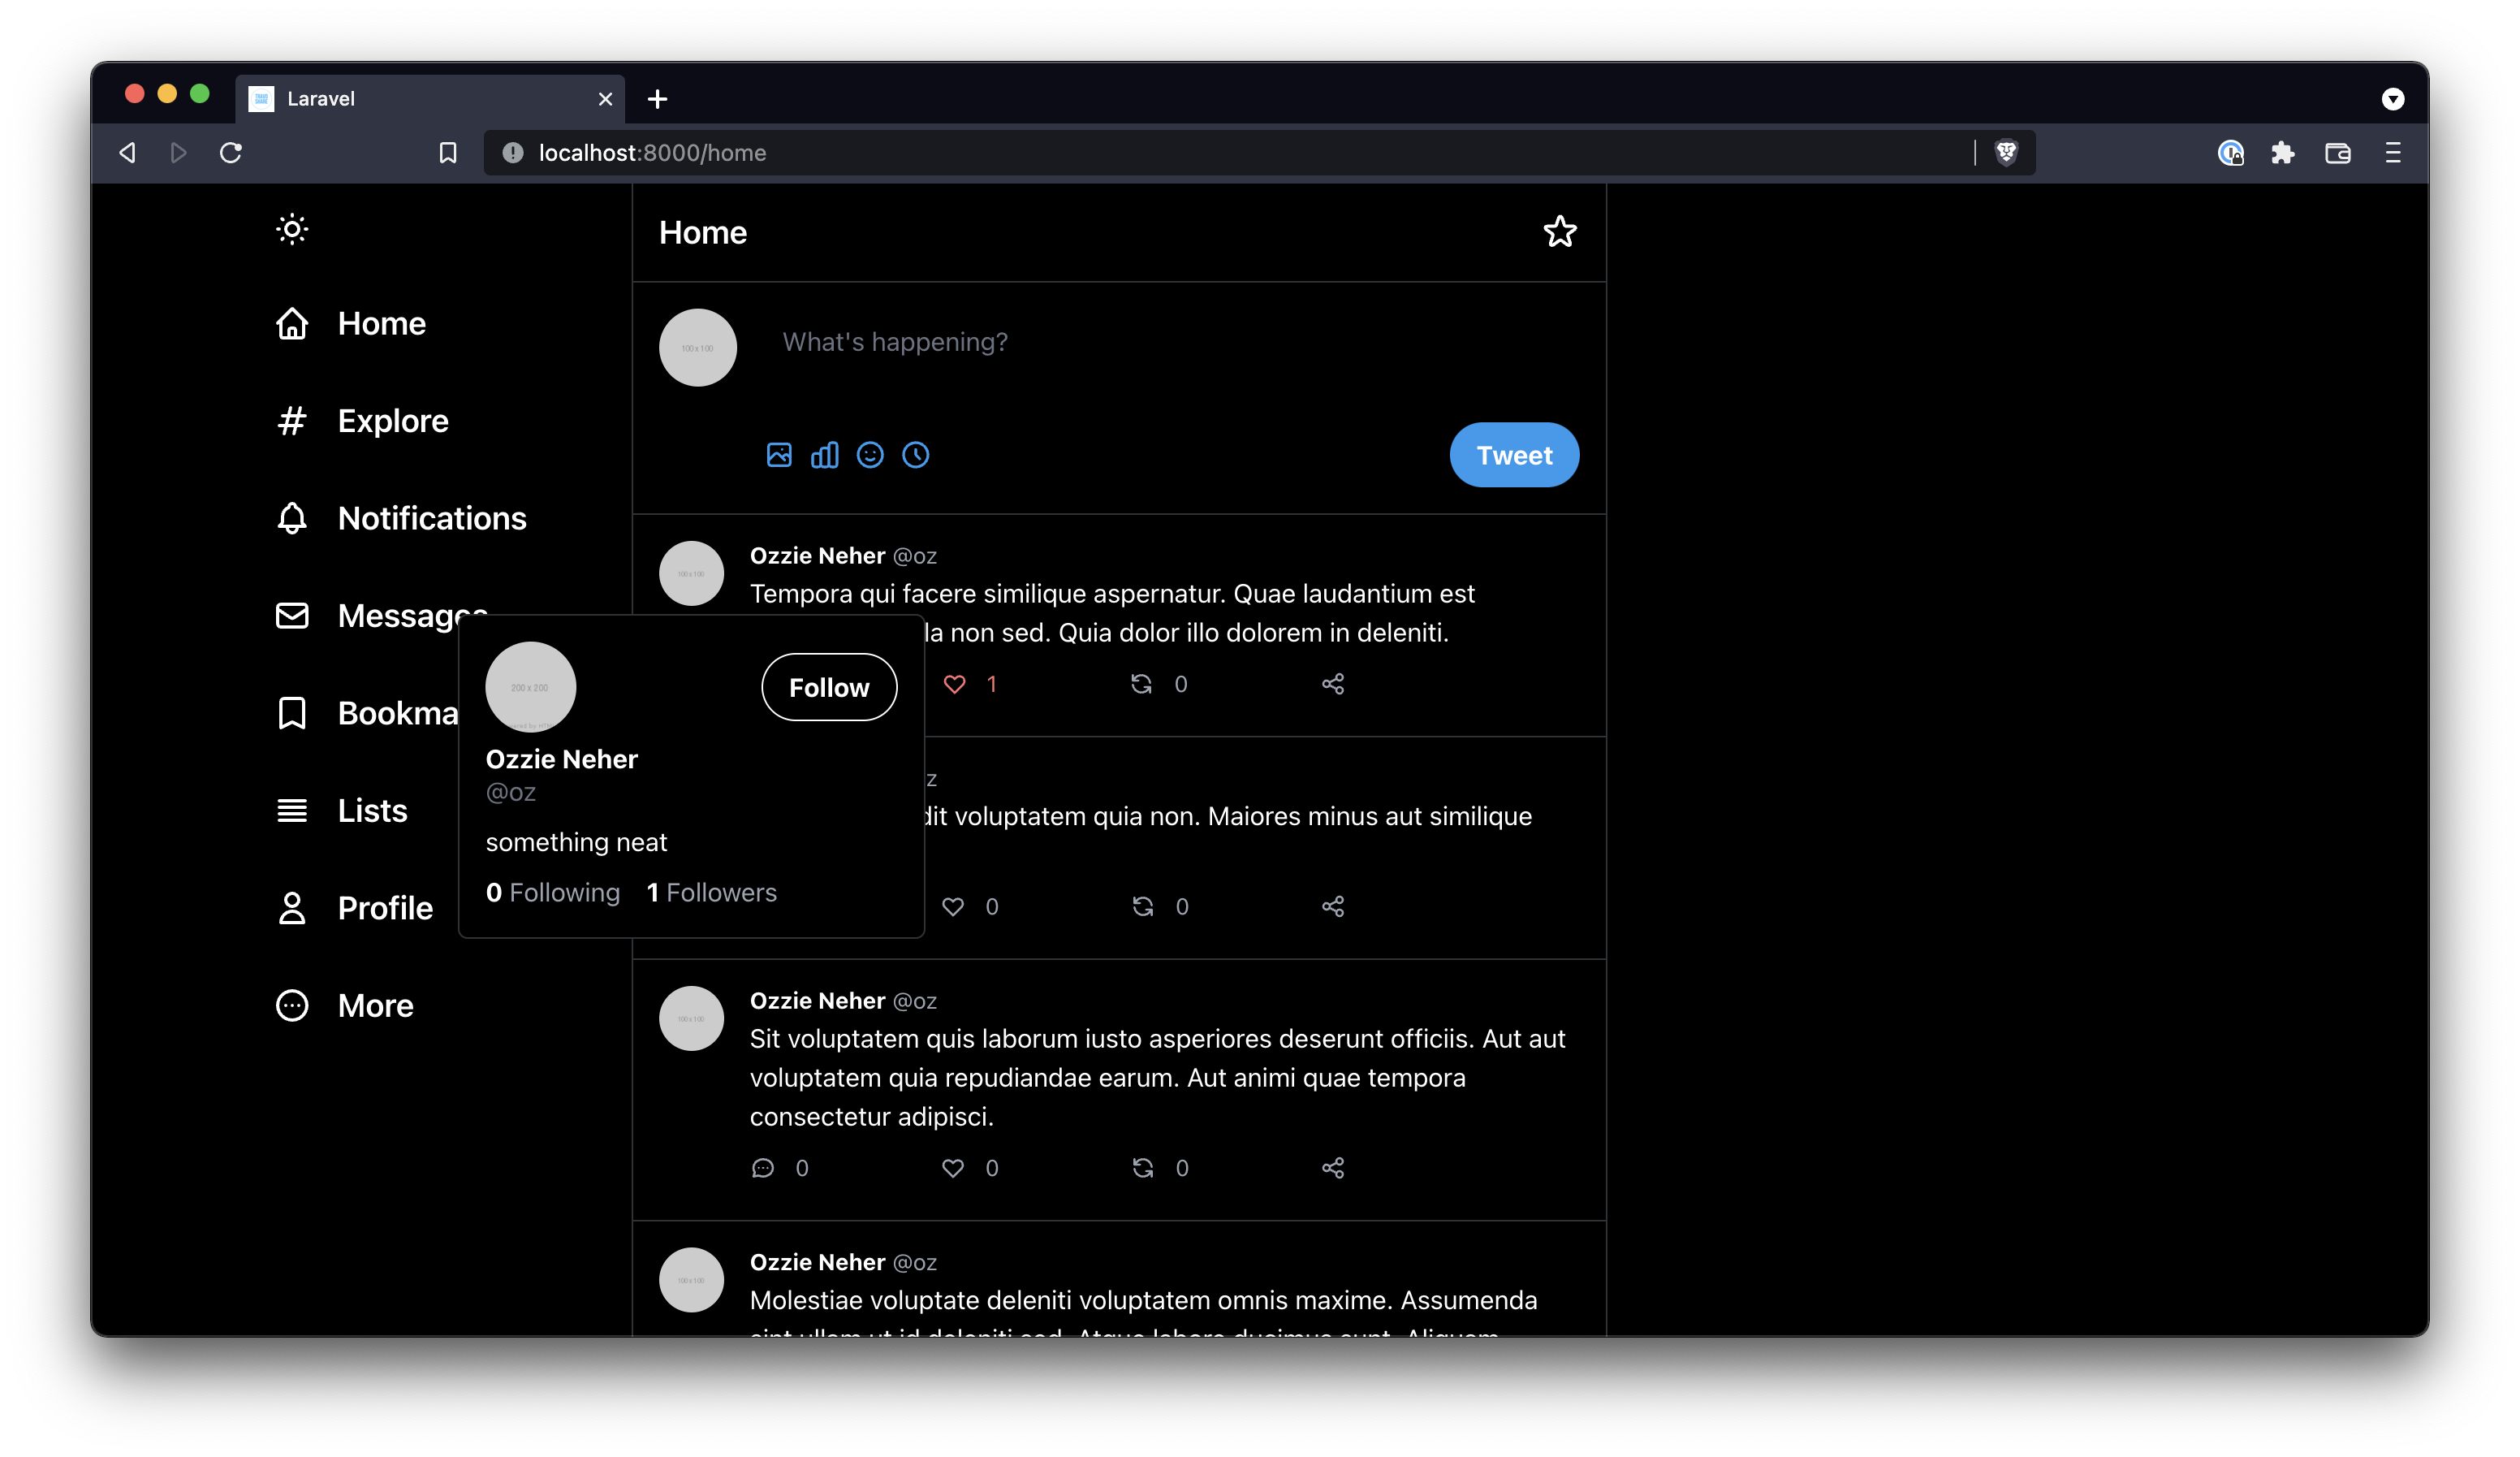View the 1 Followers link in popup
This screenshot has width=2520, height=1457.
(711, 893)
